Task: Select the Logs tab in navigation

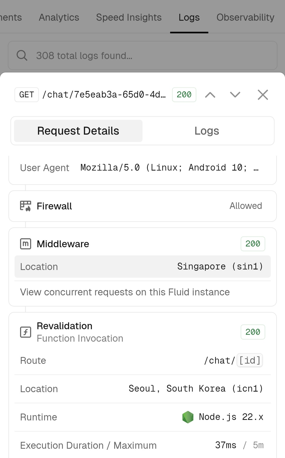Action: [x=189, y=17]
